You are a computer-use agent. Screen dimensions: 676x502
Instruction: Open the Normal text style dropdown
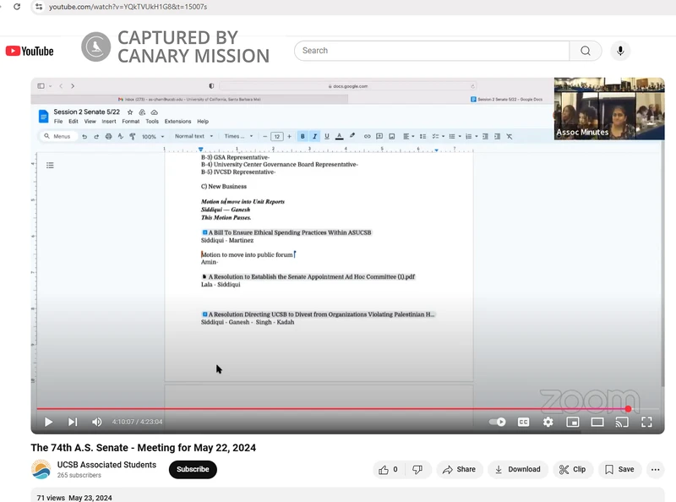point(194,136)
